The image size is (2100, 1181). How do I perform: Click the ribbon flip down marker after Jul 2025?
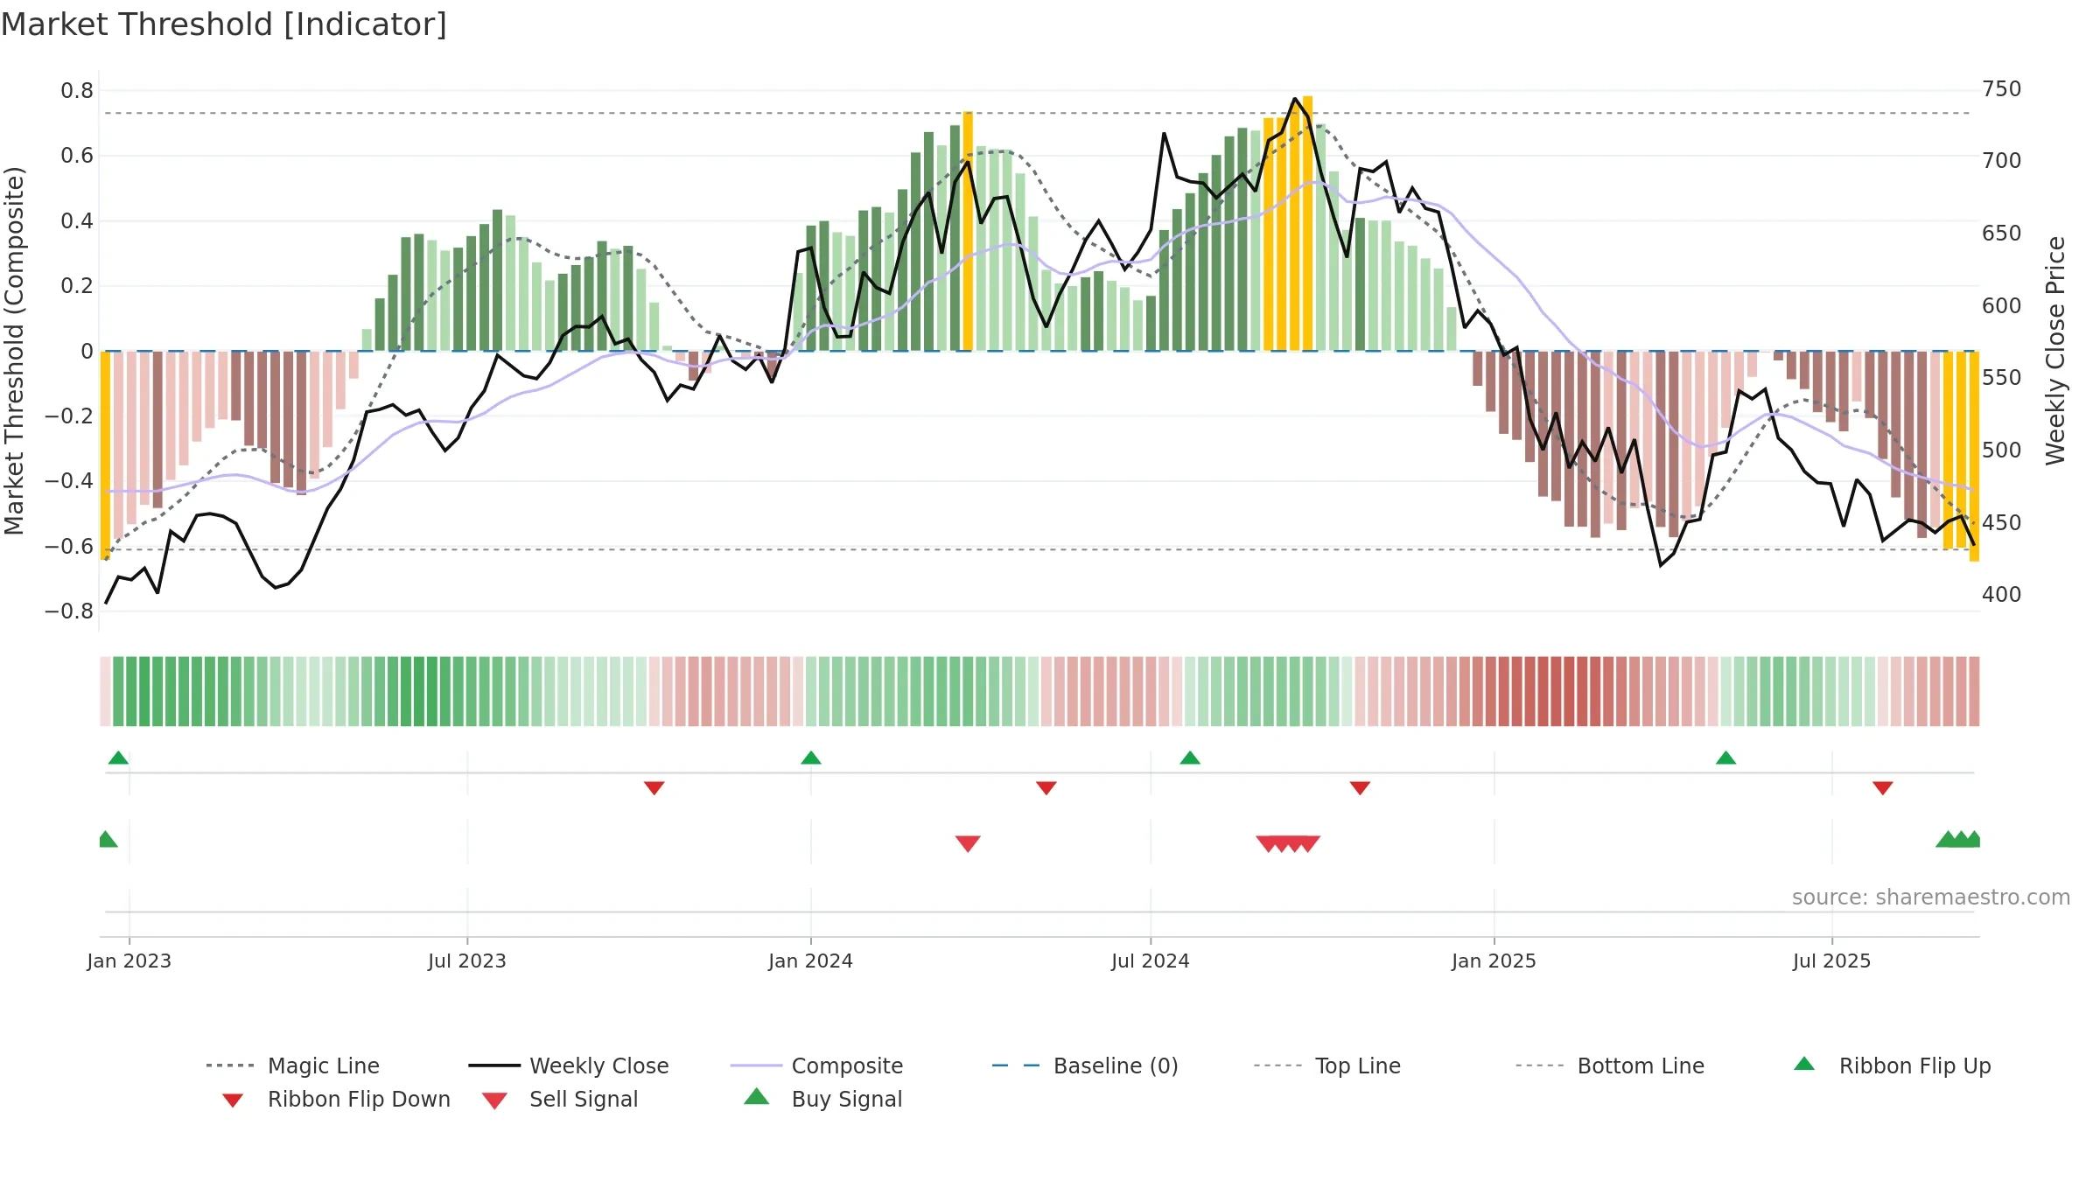click(1883, 788)
